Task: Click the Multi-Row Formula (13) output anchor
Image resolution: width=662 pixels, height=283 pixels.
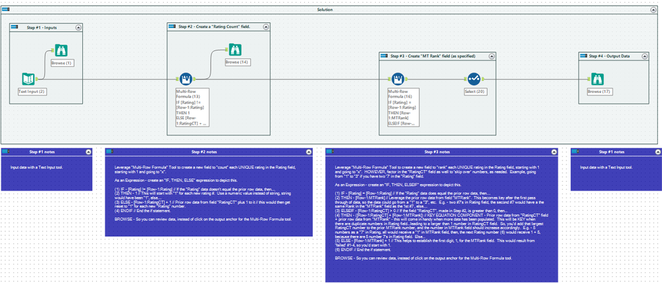Action: click(194, 79)
